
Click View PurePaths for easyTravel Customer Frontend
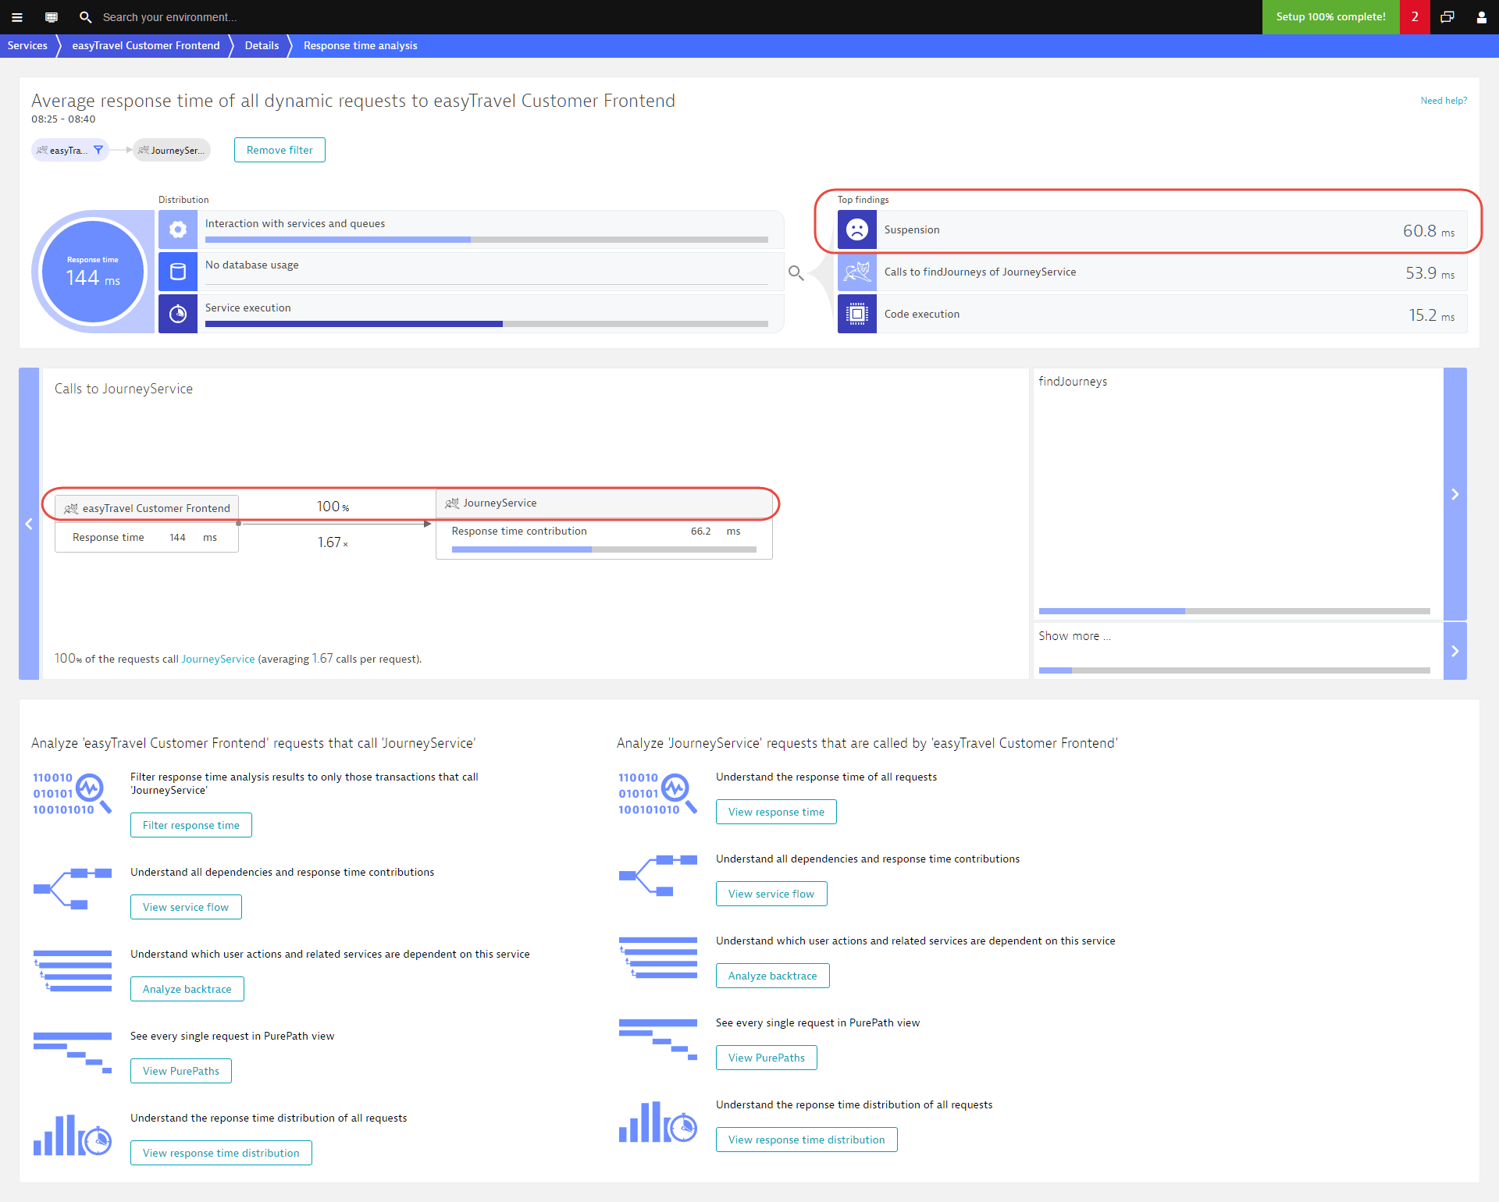tap(181, 1071)
